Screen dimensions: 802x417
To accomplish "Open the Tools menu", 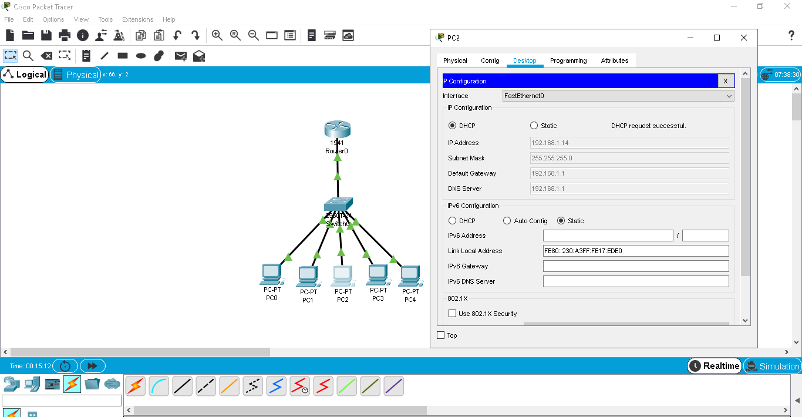I will click(105, 19).
